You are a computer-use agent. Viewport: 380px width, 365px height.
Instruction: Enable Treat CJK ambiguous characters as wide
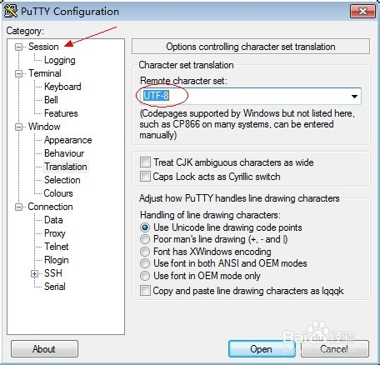click(x=145, y=162)
